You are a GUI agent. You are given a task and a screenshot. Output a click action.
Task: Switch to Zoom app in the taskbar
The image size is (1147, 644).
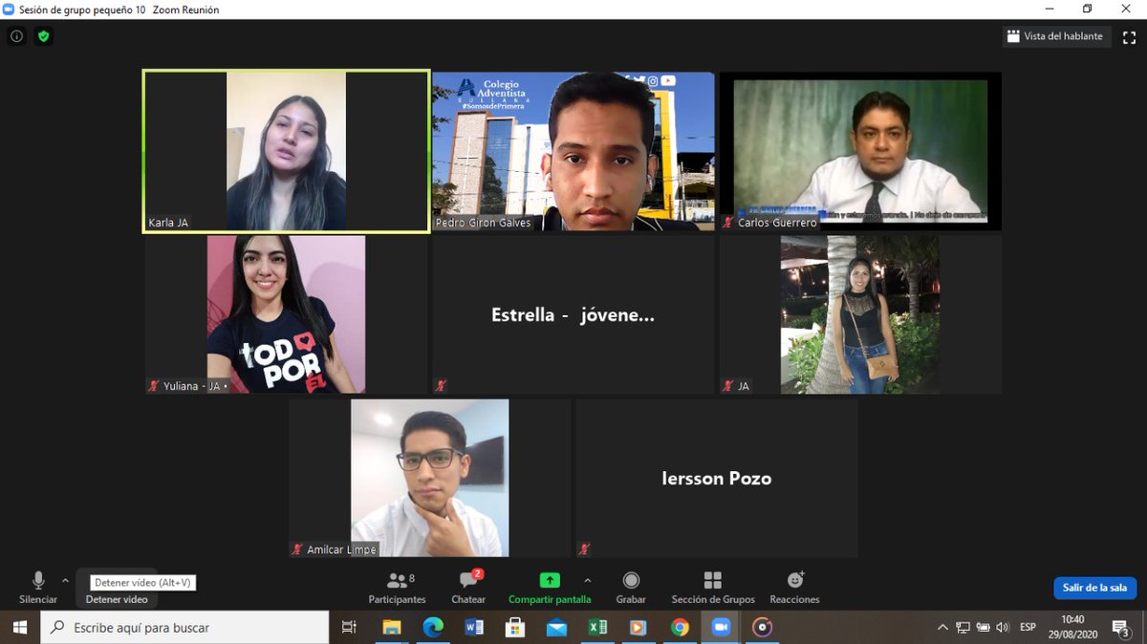721,628
